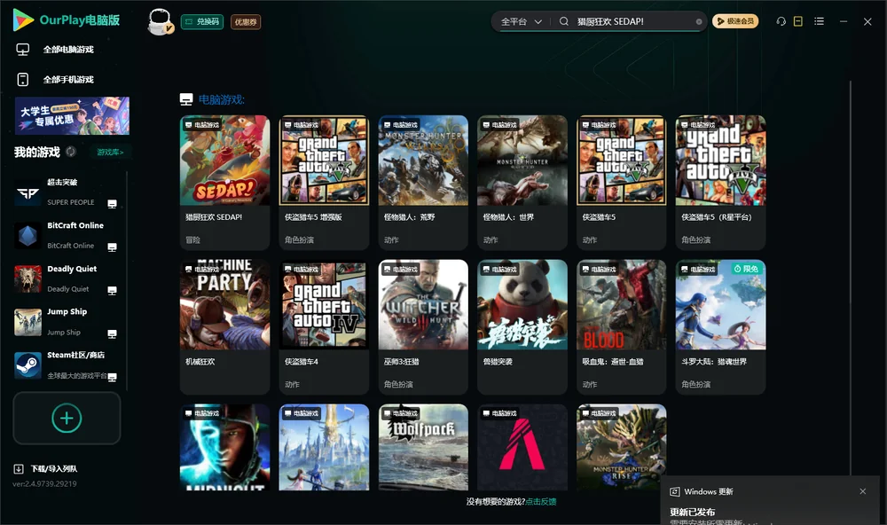Click the 角色扮演 tag under 侠盗猎车5 增强版

299,239
